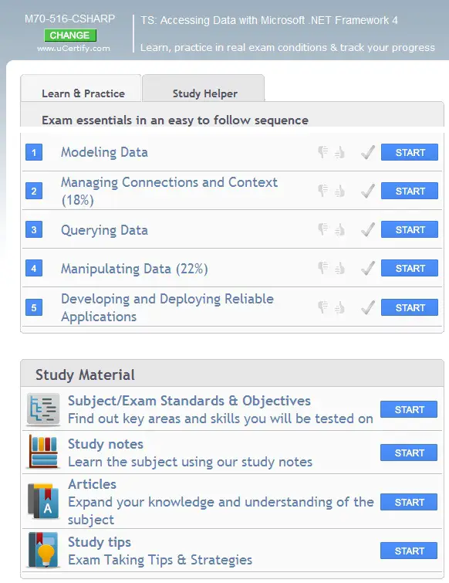
Task: Open the Study notes link
Action: pos(106,444)
